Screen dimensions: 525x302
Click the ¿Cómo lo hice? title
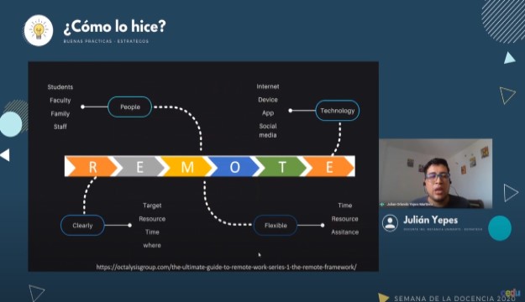pyautogui.click(x=114, y=27)
